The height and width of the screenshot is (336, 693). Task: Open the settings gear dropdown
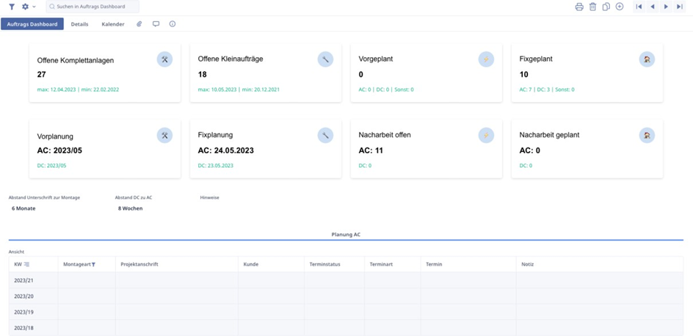pyautogui.click(x=28, y=7)
